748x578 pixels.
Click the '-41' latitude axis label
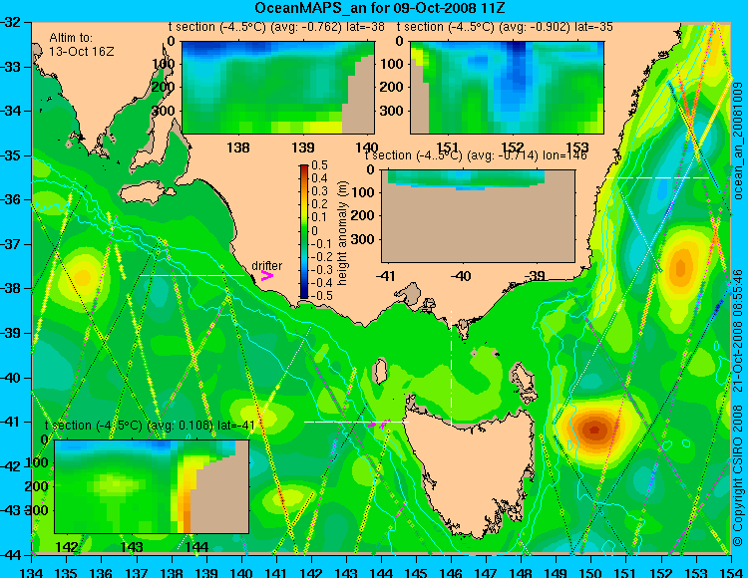pyautogui.click(x=11, y=423)
